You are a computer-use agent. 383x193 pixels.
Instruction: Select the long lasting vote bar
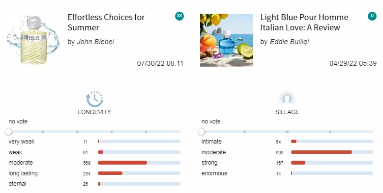coord(139,173)
